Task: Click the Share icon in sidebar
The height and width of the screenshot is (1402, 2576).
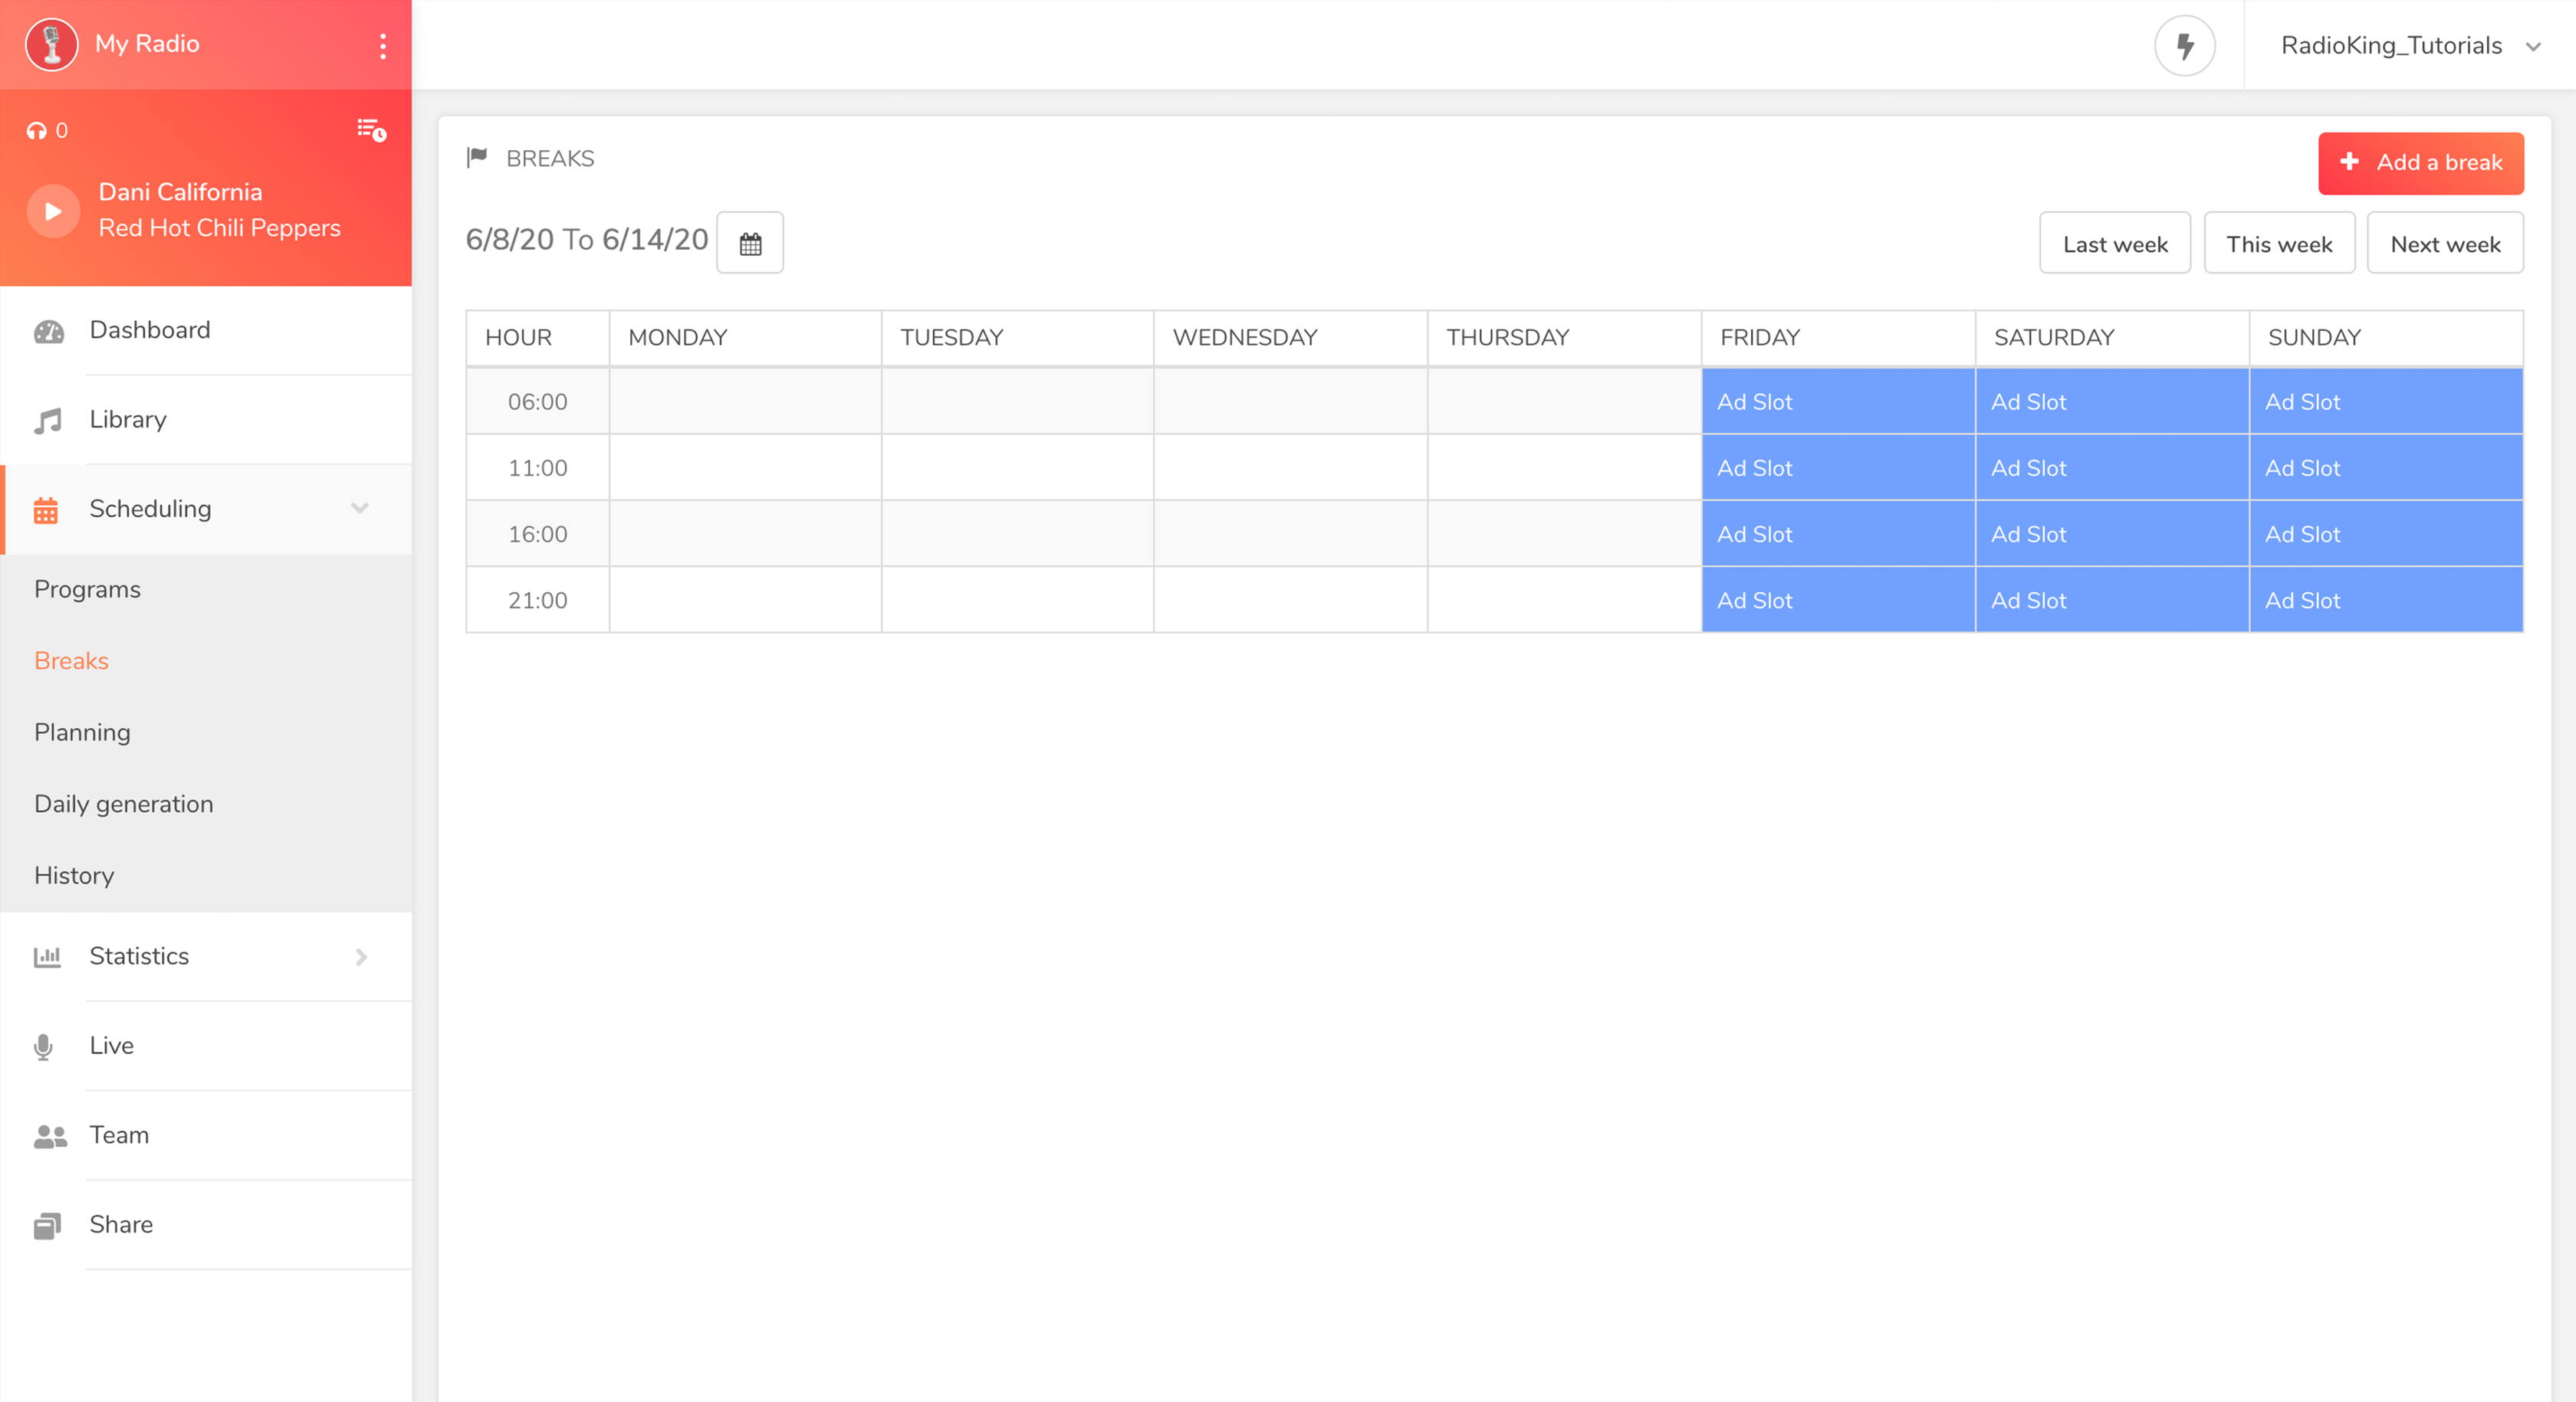Action: (x=47, y=1226)
